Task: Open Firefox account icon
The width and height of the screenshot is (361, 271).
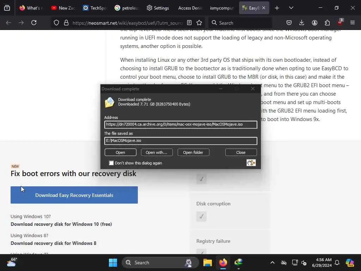Action: [314, 23]
